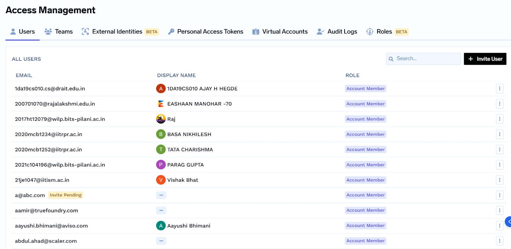Open row menu for Vishak Bhat

pos(500,180)
